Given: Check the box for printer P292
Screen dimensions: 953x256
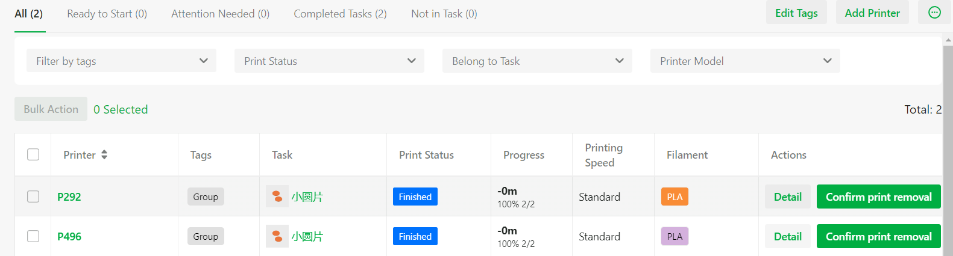Looking at the screenshot, I should click(33, 197).
